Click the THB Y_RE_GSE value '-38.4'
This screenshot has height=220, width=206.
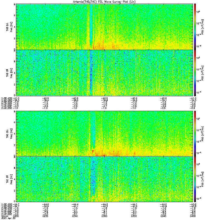(x=45, y=100)
